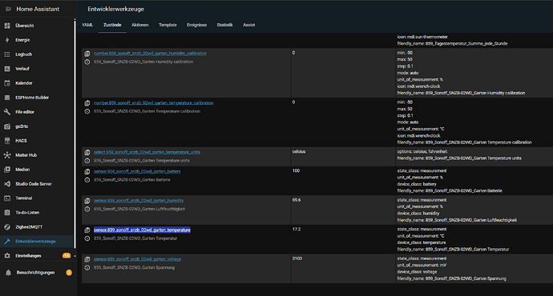Go to the Template tab

tap(168, 25)
